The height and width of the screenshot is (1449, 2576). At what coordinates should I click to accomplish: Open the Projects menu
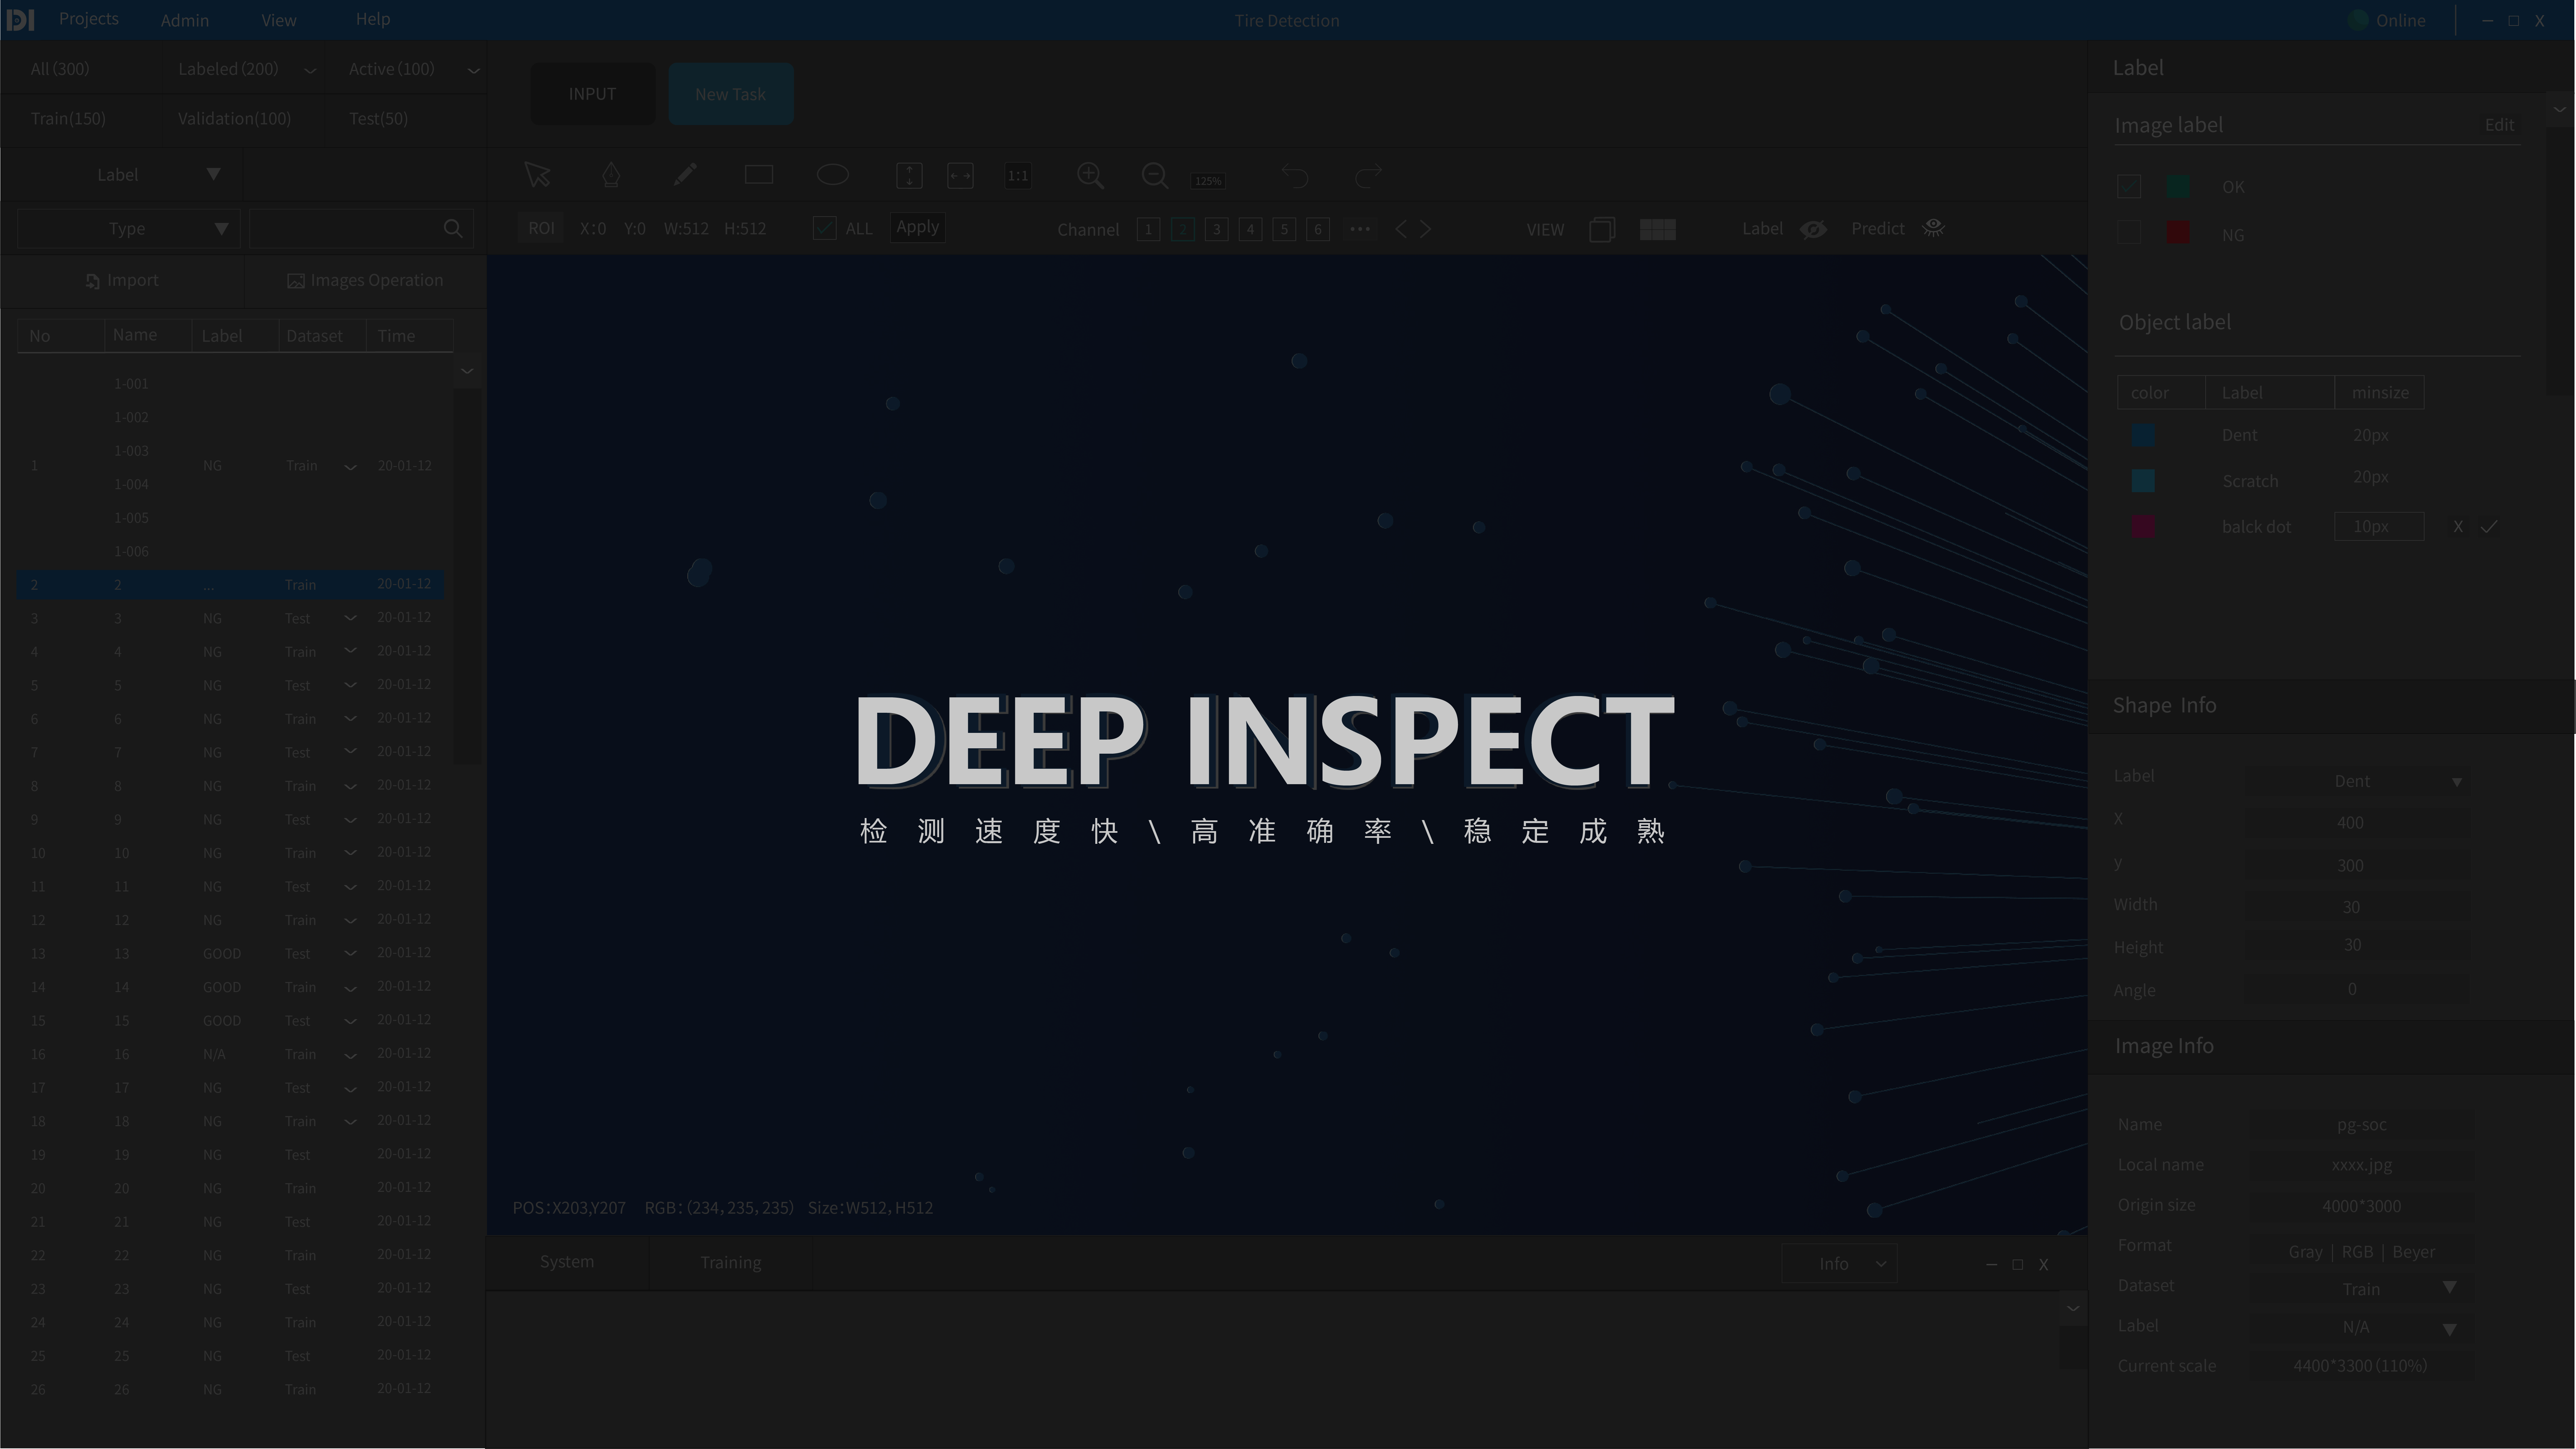89,19
